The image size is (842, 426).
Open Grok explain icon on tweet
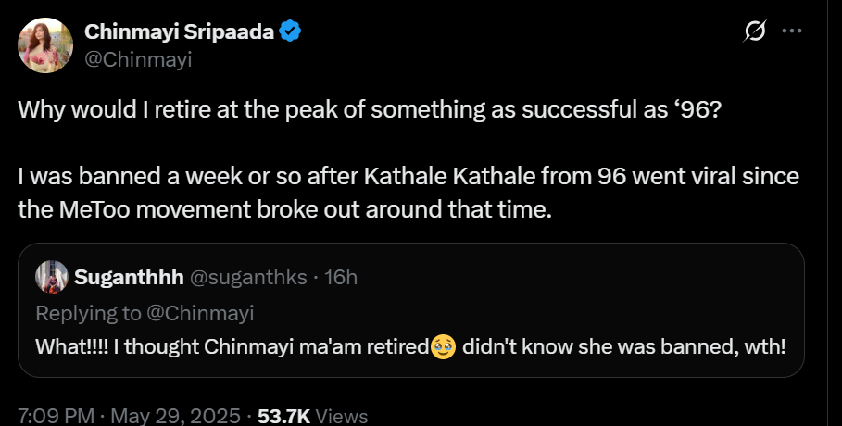tap(754, 32)
